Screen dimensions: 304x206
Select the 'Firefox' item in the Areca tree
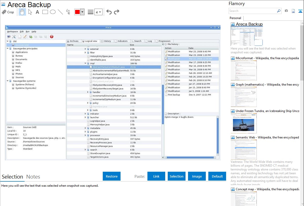click(x=19, y=63)
